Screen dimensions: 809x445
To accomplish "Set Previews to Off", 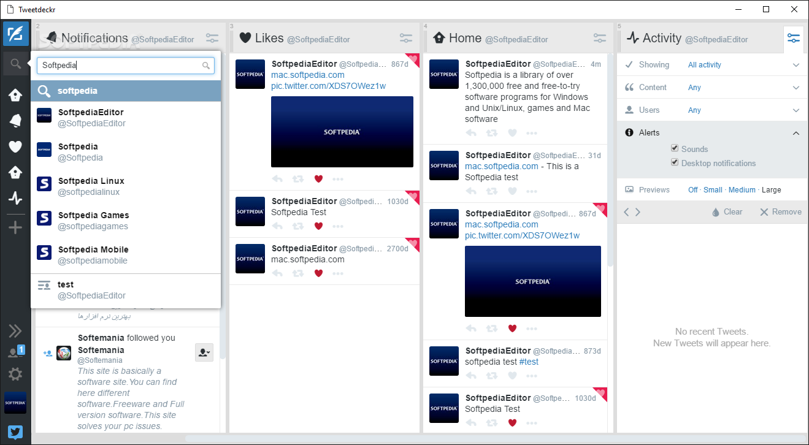I will 693,190.
